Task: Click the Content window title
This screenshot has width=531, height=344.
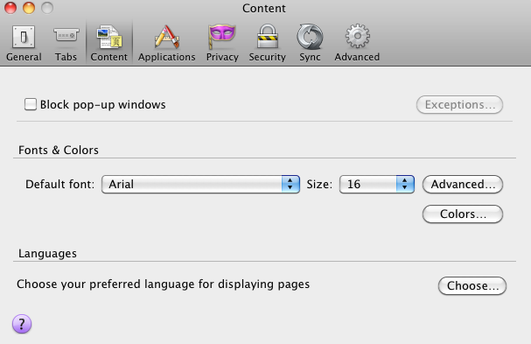Action: (264, 8)
